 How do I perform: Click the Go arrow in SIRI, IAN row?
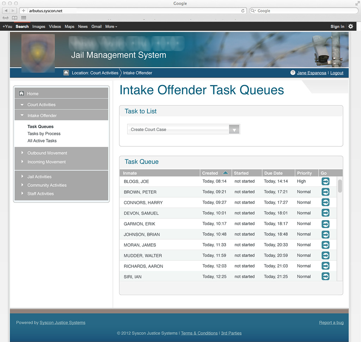click(x=325, y=276)
